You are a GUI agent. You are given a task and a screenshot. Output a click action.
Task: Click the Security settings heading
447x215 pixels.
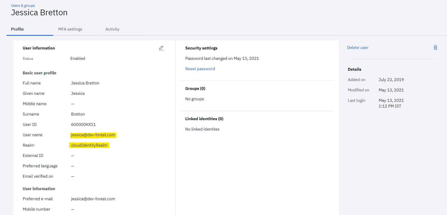tap(201, 48)
